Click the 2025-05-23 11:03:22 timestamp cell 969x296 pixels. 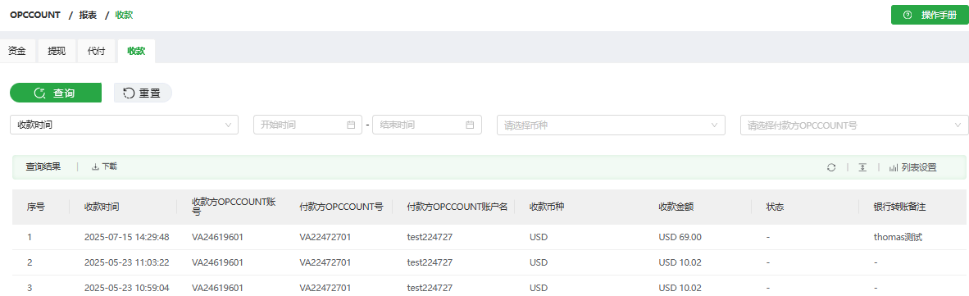click(127, 262)
